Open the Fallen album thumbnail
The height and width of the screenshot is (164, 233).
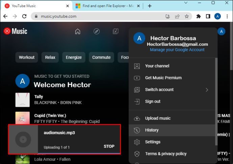(22, 159)
